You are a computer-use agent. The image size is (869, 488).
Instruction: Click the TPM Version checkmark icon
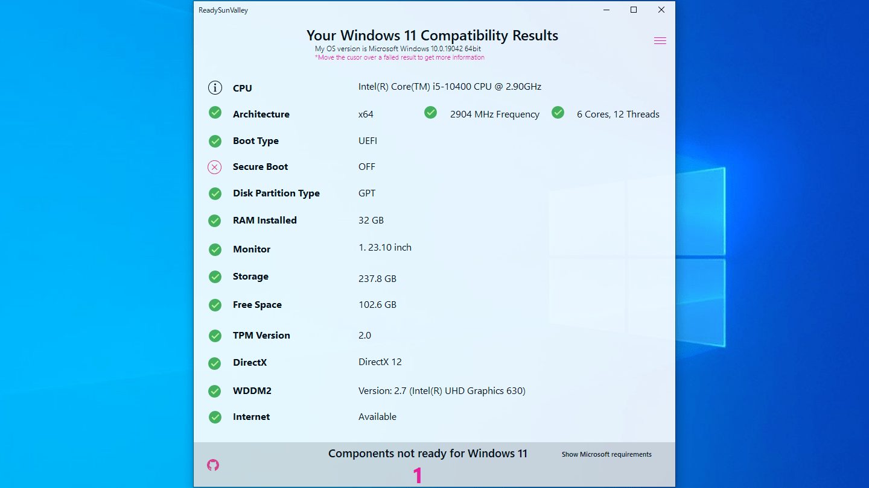[215, 336]
